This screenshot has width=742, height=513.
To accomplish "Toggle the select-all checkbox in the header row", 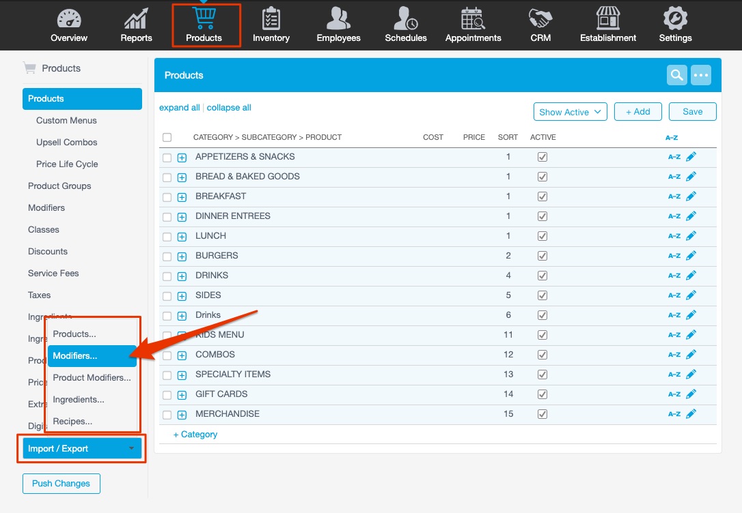I will pos(167,136).
